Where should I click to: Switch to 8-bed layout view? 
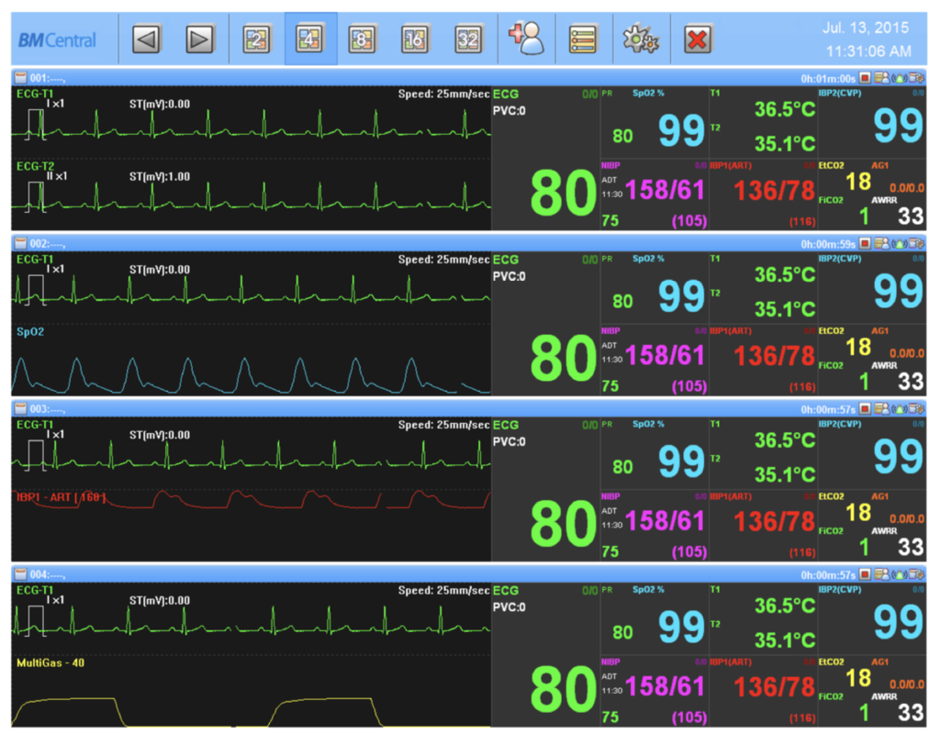click(362, 39)
